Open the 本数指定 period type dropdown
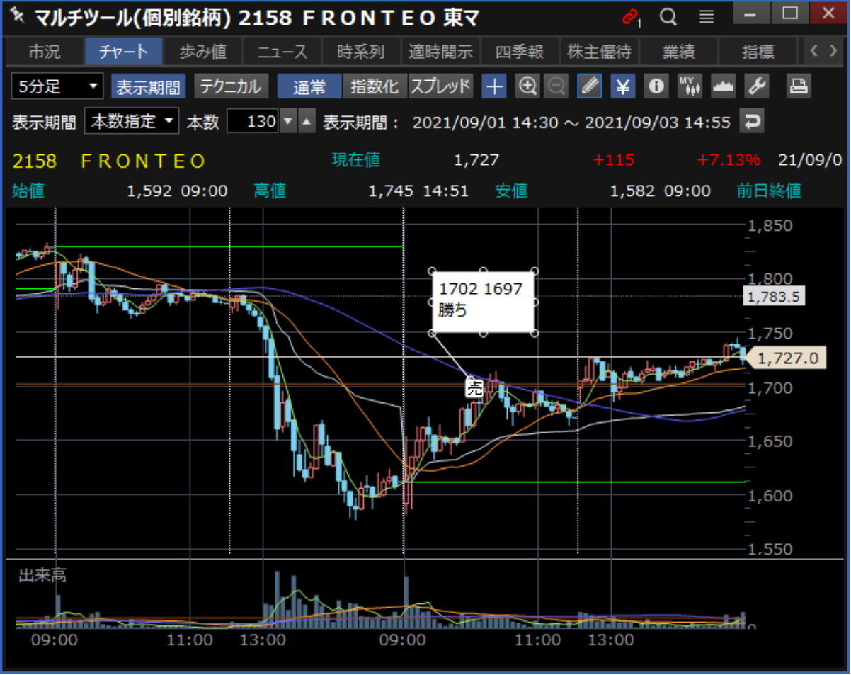 coord(132,122)
